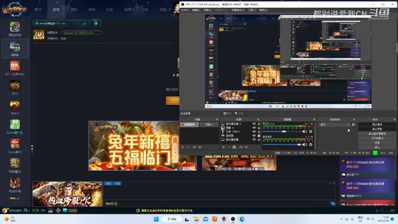Click the speaker announcement icon in the bottom bar
The height and width of the screenshot is (224, 398).
pos(138,211)
